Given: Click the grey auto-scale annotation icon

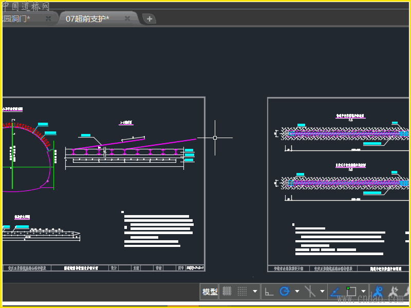Looking at the screenshot, I should 394,292.
